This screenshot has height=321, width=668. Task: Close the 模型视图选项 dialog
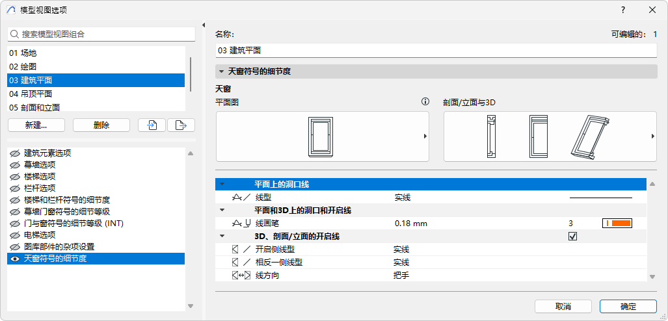pos(652,10)
